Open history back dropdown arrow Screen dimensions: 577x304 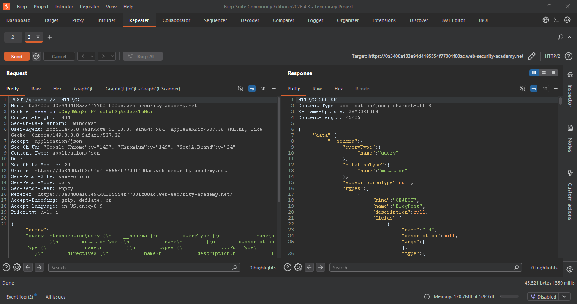coord(92,56)
